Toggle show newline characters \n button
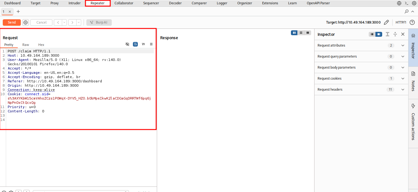Viewport: 418px width, 192px height. tap(143, 44)
